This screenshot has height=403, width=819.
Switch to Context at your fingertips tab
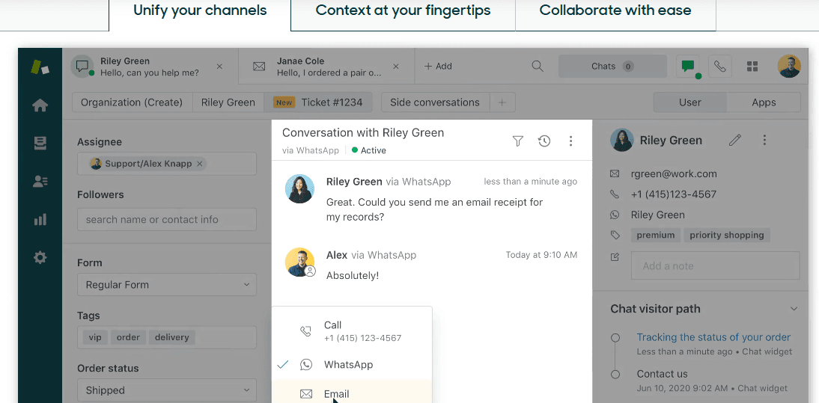point(404,10)
